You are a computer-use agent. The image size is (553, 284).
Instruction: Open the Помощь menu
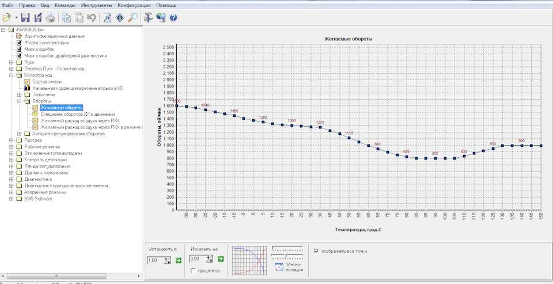point(166,5)
